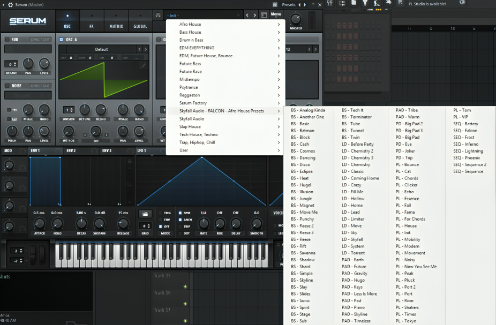Click pitch bend up range value 2
Screen dimensions: 496x325
coord(17,251)
